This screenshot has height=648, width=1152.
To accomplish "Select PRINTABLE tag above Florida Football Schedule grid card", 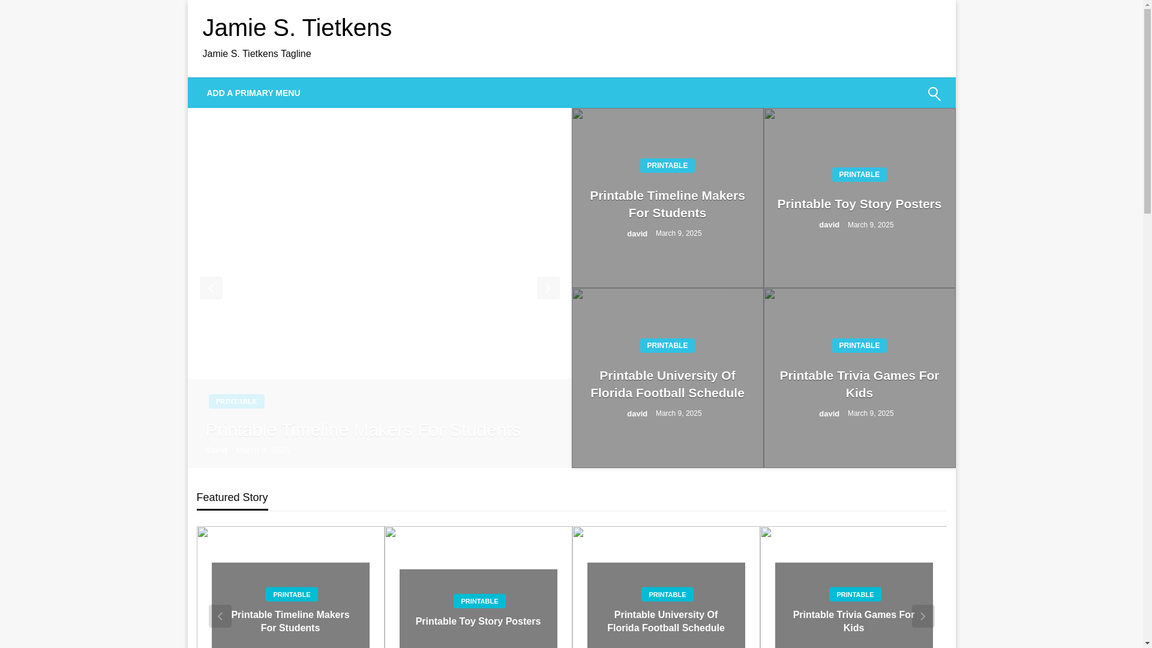I will point(667,346).
